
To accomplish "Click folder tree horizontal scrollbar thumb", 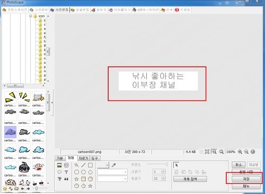I will click(15, 86).
